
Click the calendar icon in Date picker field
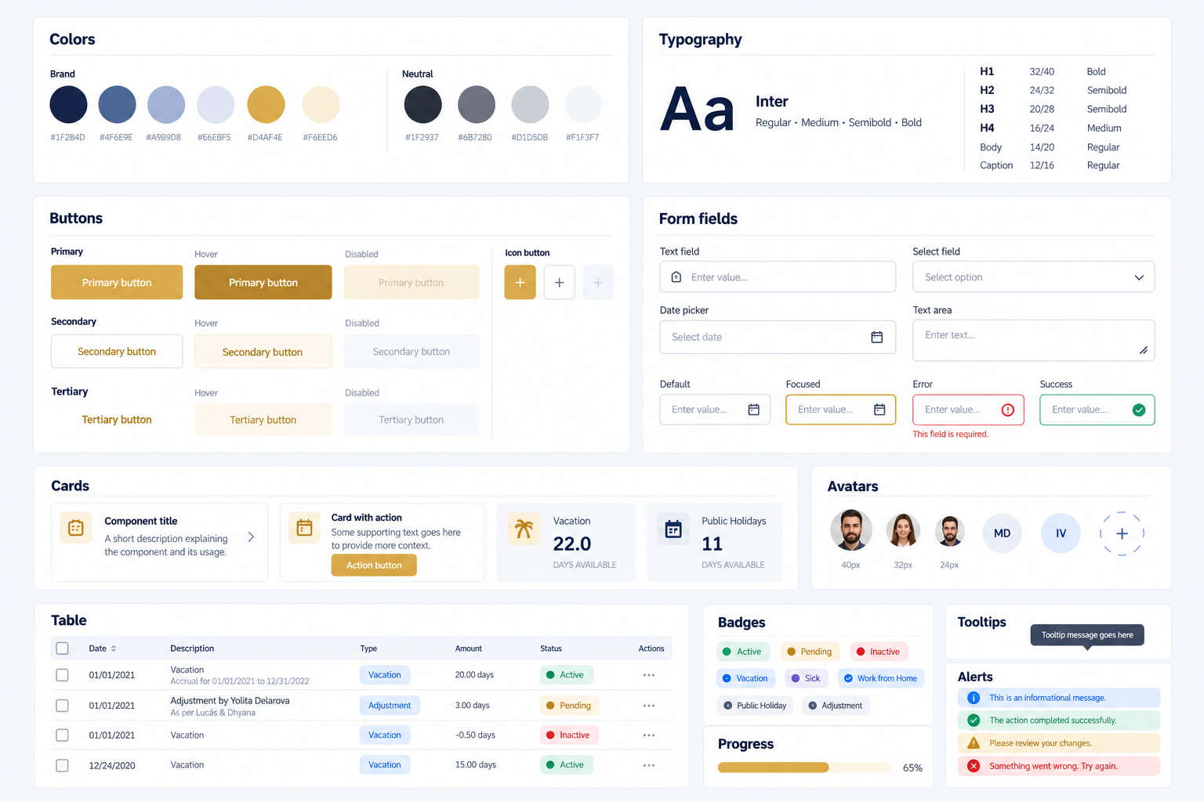[x=877, y=337]
